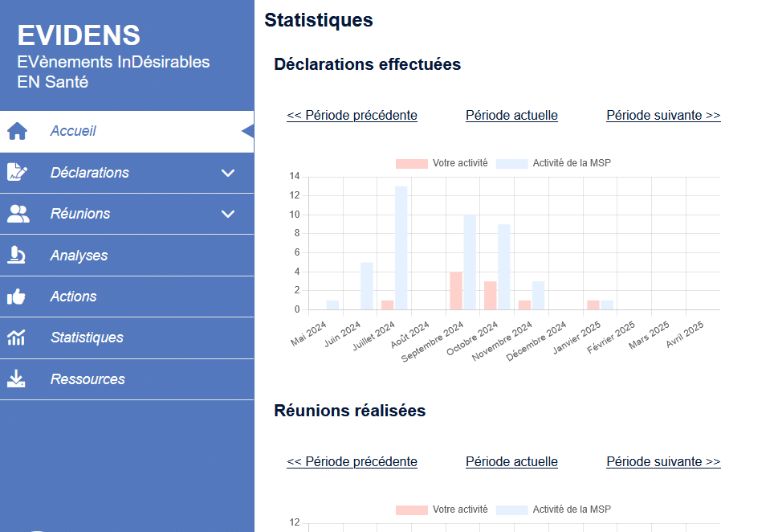The width and height of the screenshot is (778, 532).
Task: Click the Analyses microscope icon
Action: (17, 256)
